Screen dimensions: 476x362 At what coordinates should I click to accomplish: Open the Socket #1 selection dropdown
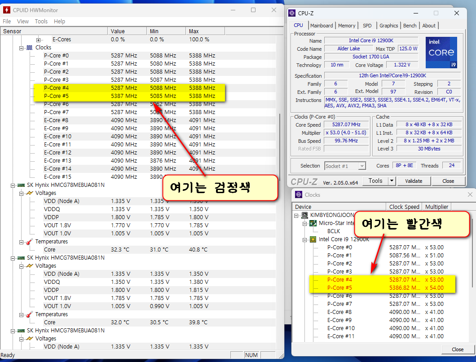pyautogui.click(x=361, y=166)
